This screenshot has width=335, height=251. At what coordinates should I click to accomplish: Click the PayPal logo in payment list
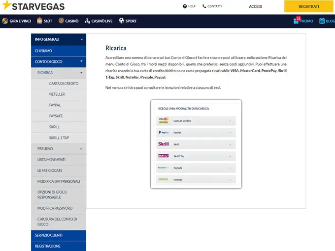[x=164, y=133]
